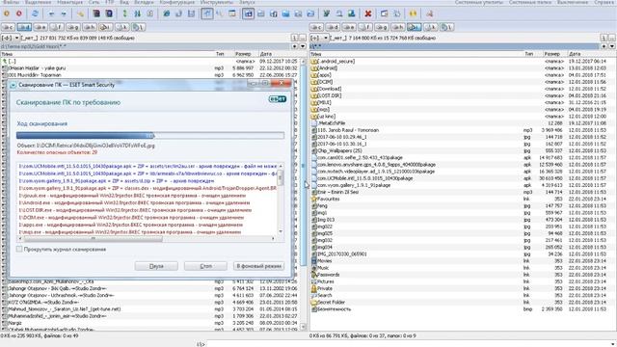Sort right panel by Размер column
The image size is (617, 347).
coord(551,54)
